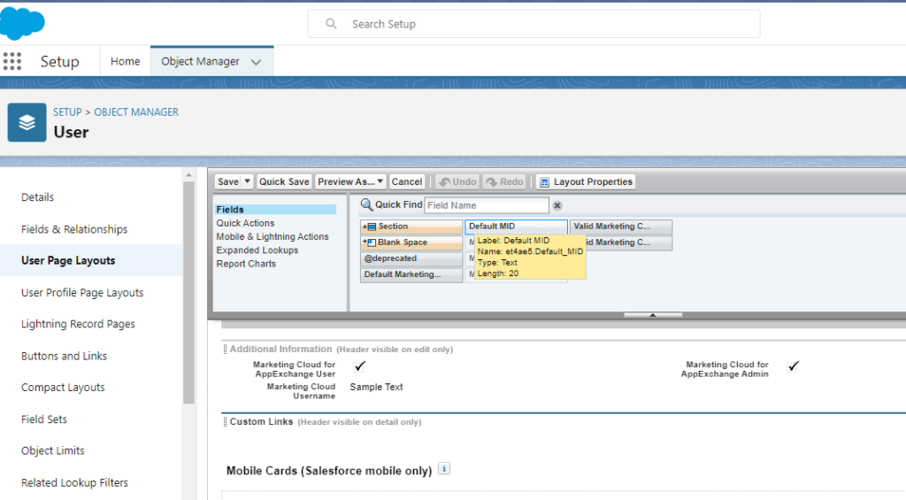Image resolution: width=906 pixels, height=500 pixels.
Task: Click Mobile Cards (Salesforce mobile only) heading
Action: tap(329, 471)
